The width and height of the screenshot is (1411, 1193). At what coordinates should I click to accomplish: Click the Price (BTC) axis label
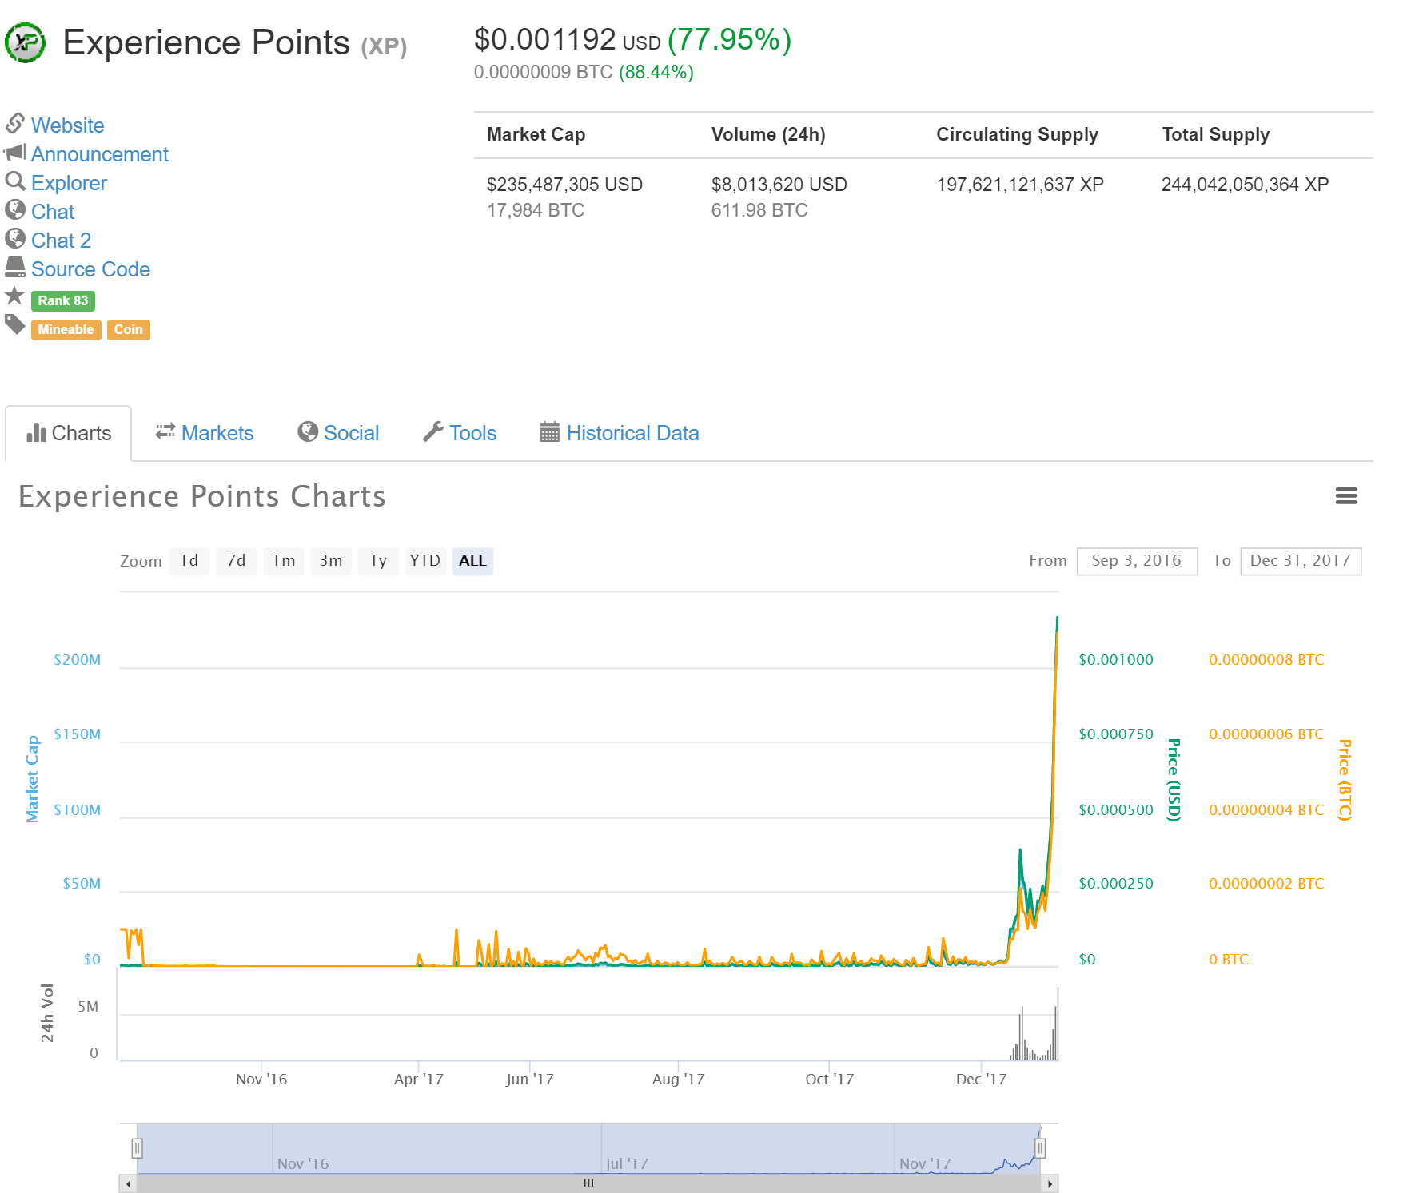1345,780
